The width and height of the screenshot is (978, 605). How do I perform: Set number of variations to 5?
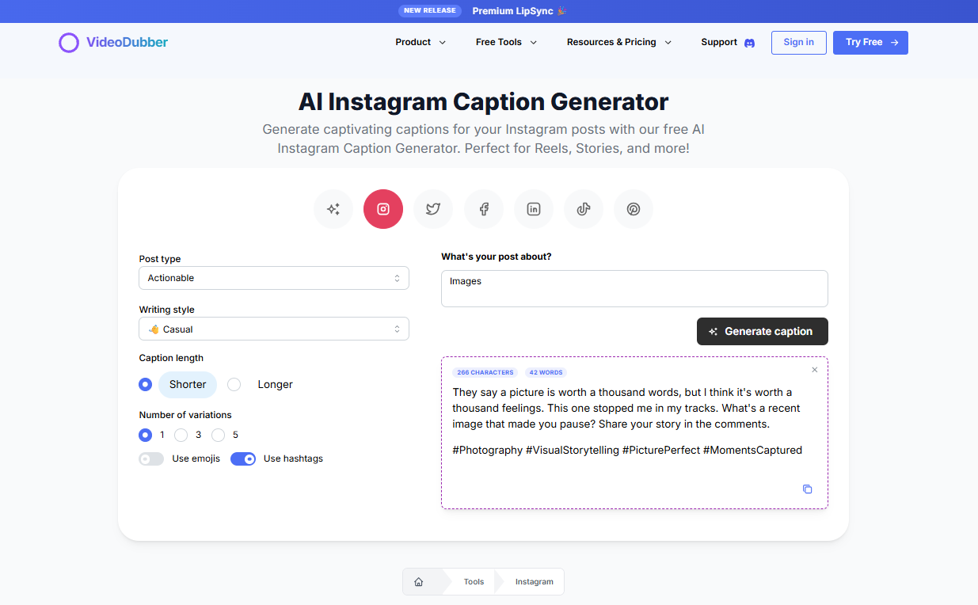(x=218, y=435)
